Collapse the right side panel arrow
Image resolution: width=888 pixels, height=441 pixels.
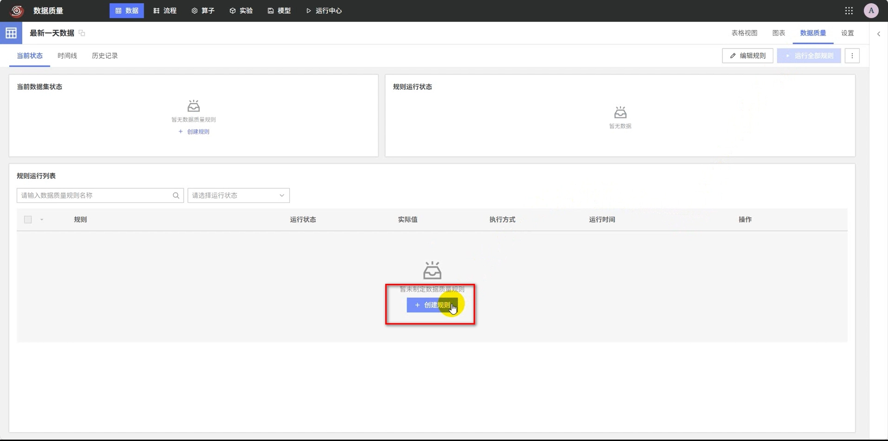(879, 33)
